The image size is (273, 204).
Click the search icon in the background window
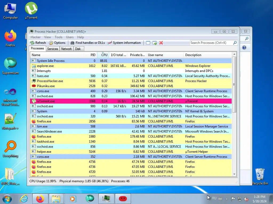247,39
